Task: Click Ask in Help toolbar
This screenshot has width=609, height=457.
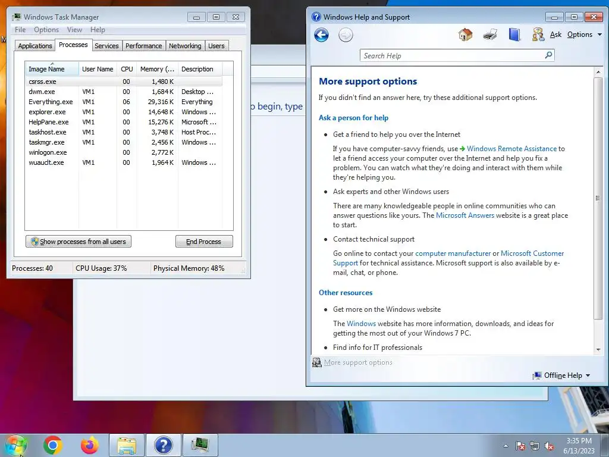Action: 555,35
